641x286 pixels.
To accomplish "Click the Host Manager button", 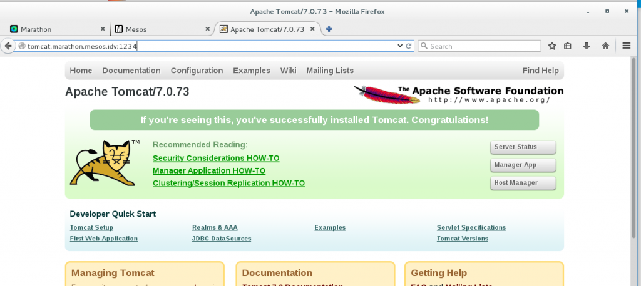I will [523, 183].
